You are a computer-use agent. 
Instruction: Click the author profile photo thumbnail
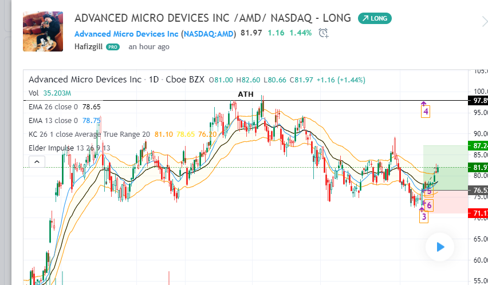click(43, 31)
